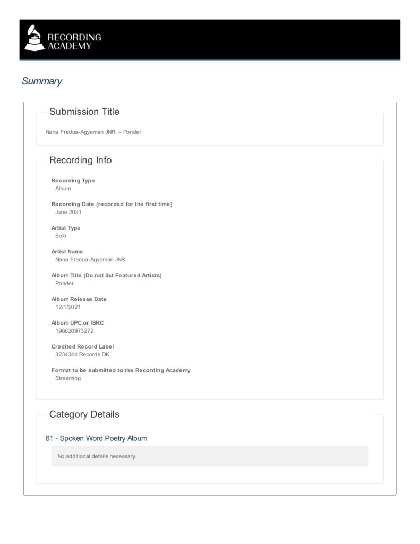Click the Recording Type value Album
This screenshot has width=420, height=544.
point(63,189)
